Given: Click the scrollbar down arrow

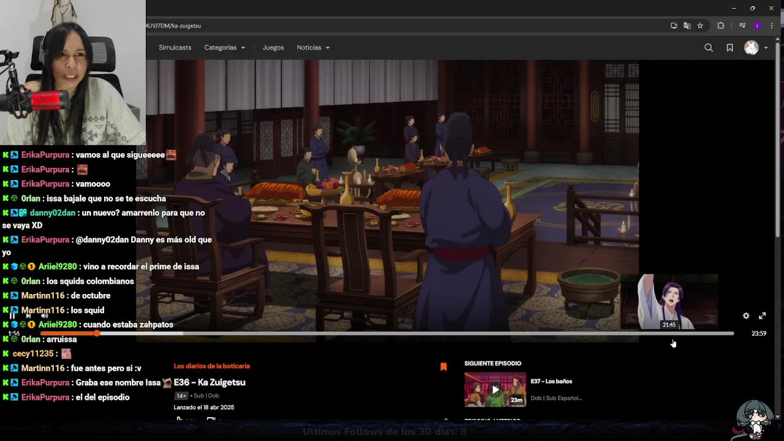Looking at the screenshot, I should (x=778, y=417).
